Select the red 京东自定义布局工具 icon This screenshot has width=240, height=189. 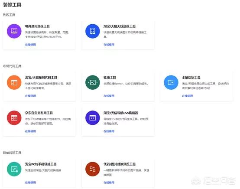(14, 118)
